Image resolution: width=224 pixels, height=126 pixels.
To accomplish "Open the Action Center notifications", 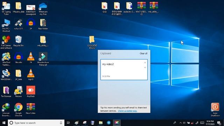I will tap(219, 123).
